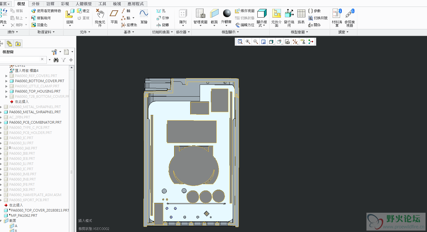Start the 草繪 (Sketch) tool
This screenshot has width=427, height=232.
pos(144,16)
